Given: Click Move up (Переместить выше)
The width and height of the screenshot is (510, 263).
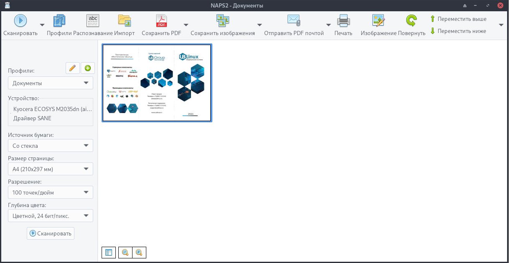Looking at the screenshot, I should 458,19.
